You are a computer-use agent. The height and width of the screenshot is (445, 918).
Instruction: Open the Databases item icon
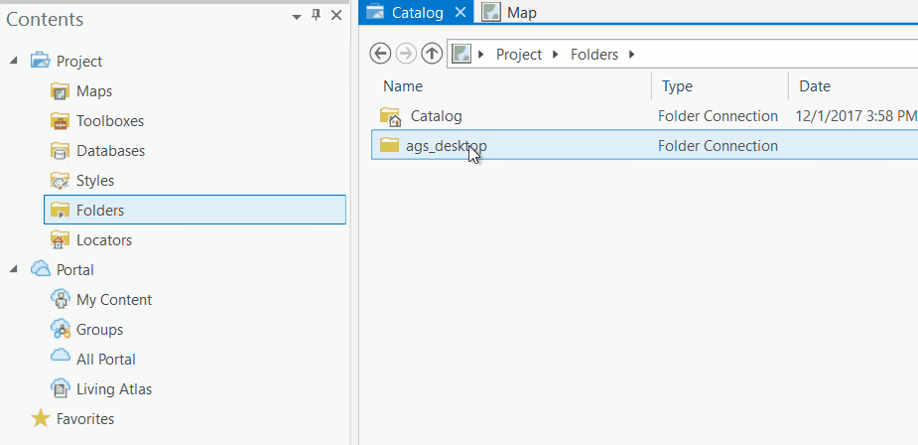point(60,151)
